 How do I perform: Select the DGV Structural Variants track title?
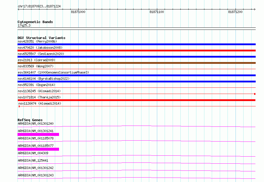(x=42, y=38)
